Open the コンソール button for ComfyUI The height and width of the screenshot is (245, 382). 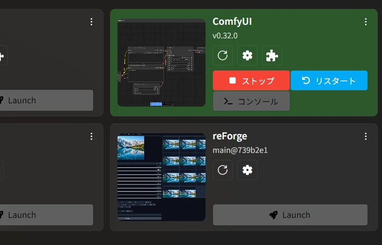tap(251, 101)
